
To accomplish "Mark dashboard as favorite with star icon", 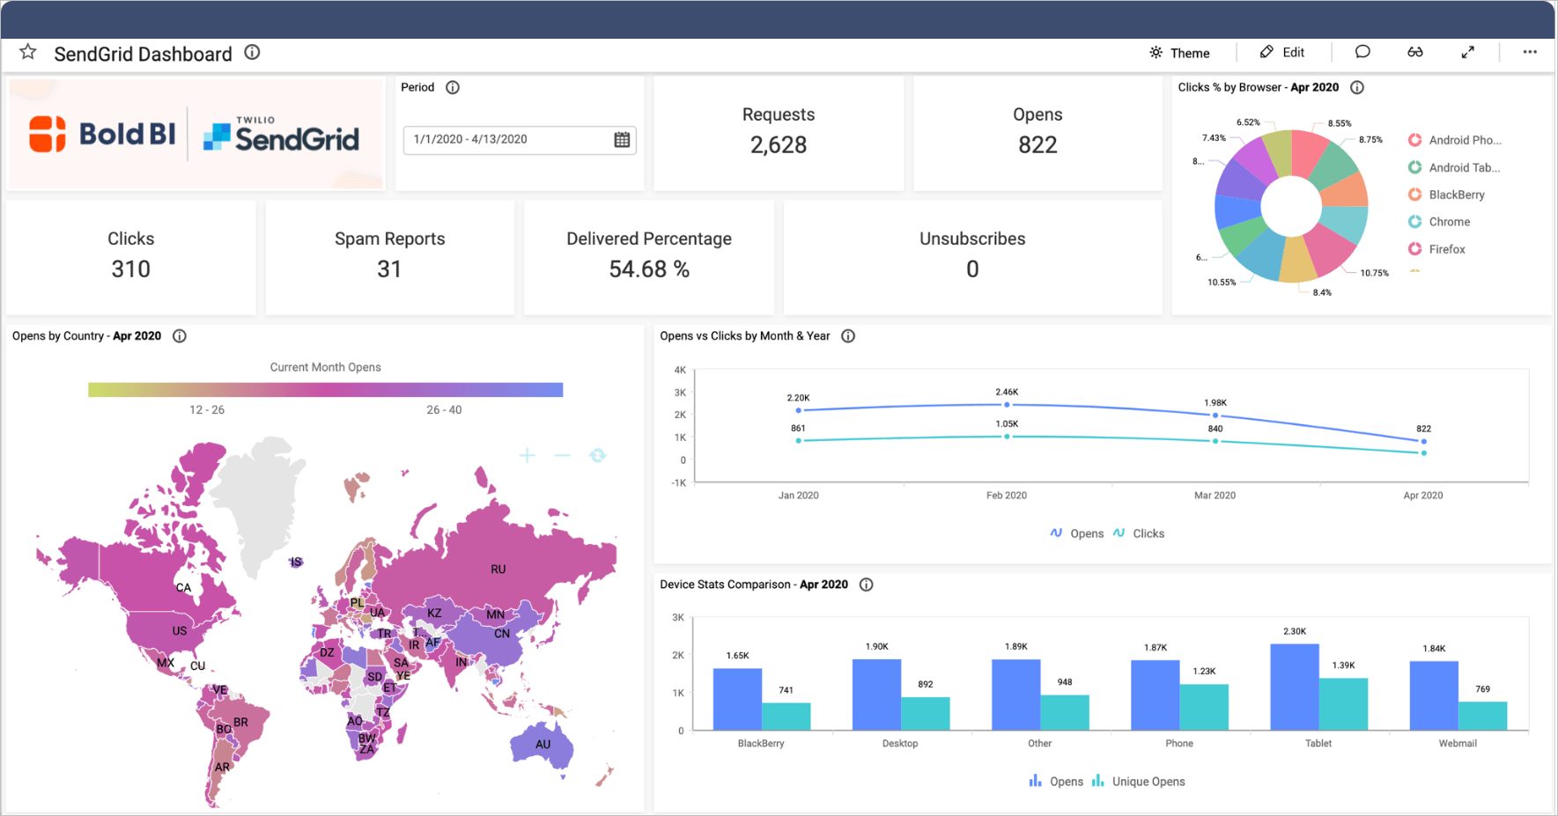I will [28, 52].
